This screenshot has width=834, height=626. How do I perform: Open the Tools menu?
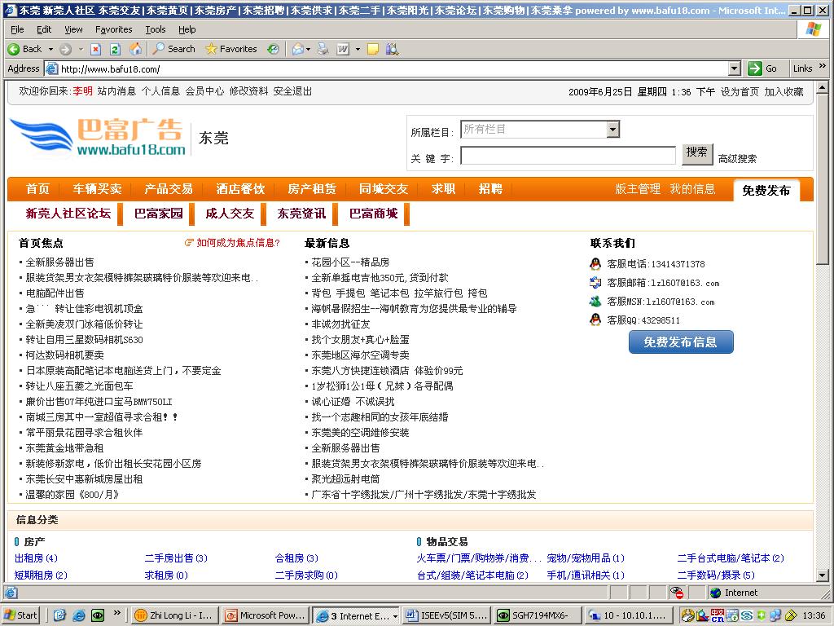155,29
